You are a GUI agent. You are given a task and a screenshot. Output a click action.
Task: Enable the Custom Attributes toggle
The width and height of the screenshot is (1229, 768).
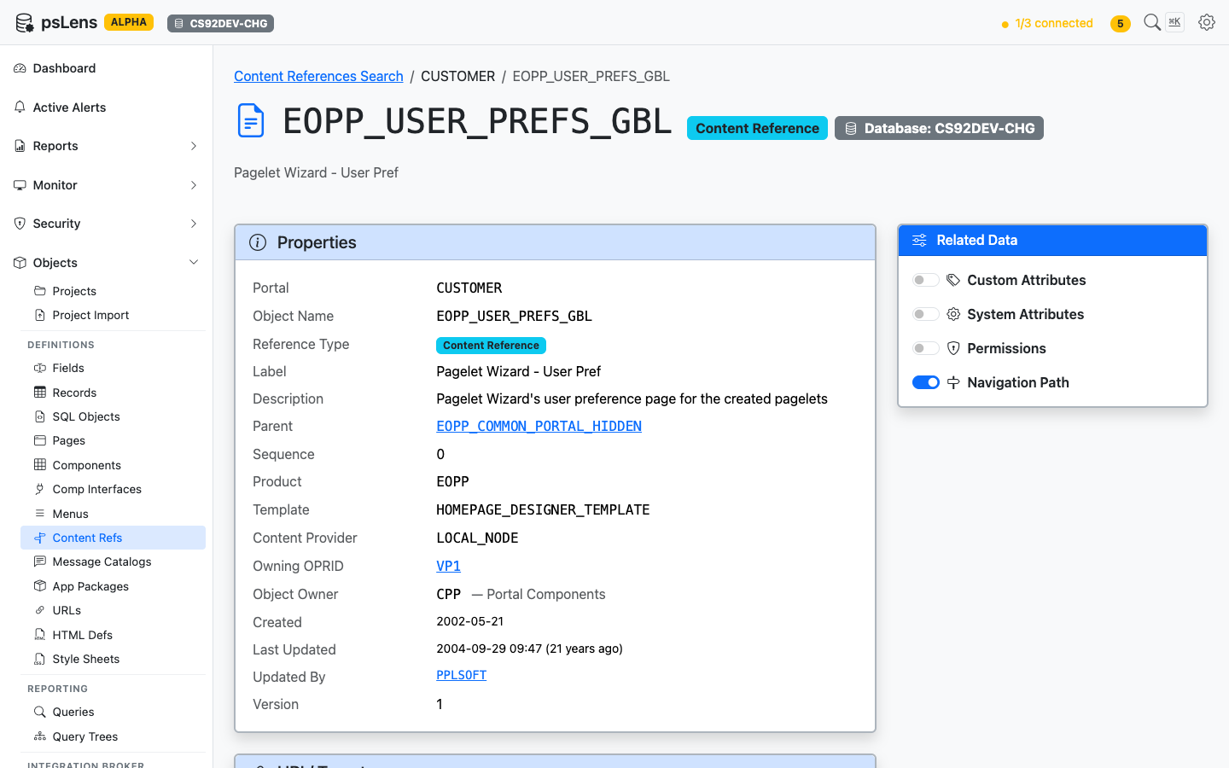926,280
